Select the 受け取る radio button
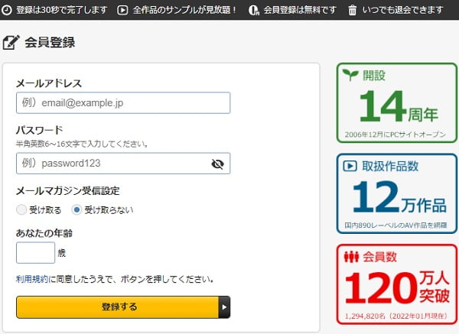The height and width of the screenshot is (334, 459). [x=21, y=209]
